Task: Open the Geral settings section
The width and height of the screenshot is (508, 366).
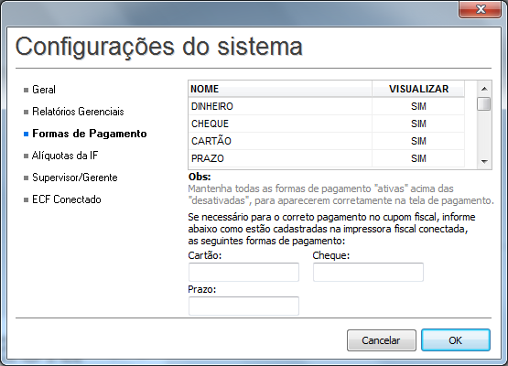Action: 44,90
